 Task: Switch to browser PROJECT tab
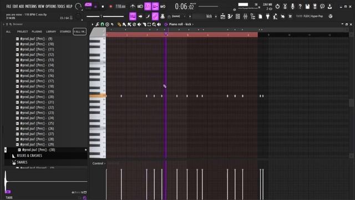click(22, 32)
